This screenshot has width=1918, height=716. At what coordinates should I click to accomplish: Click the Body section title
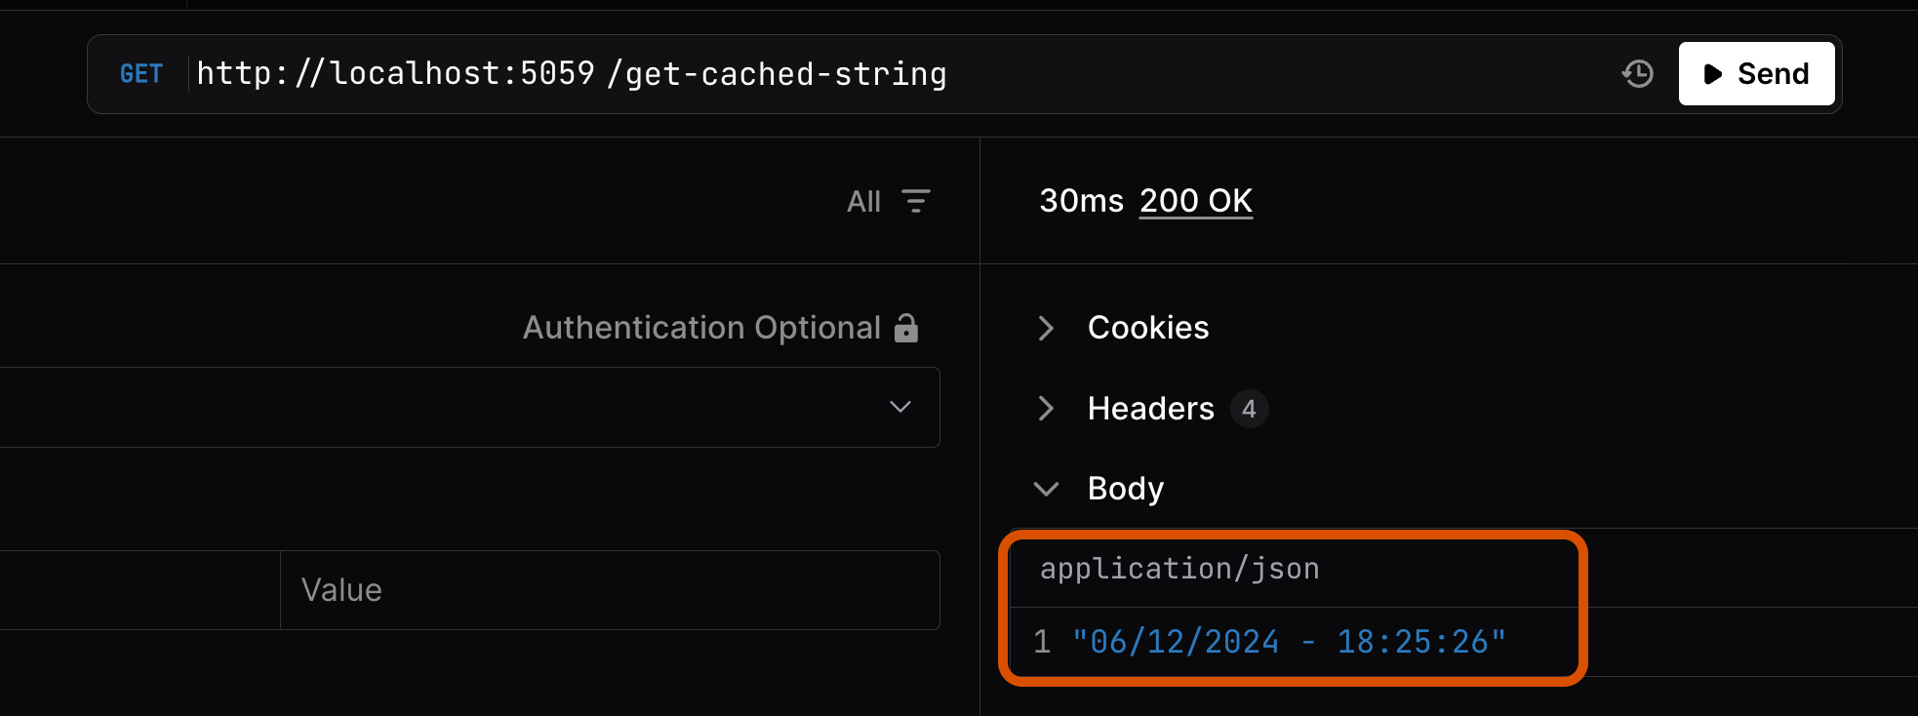pos(1126,489)
